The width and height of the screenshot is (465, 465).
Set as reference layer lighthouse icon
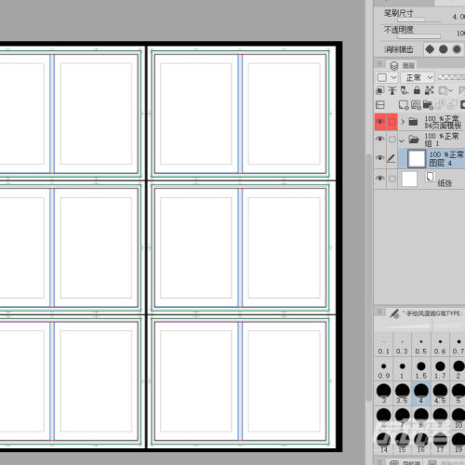point(392,90)
